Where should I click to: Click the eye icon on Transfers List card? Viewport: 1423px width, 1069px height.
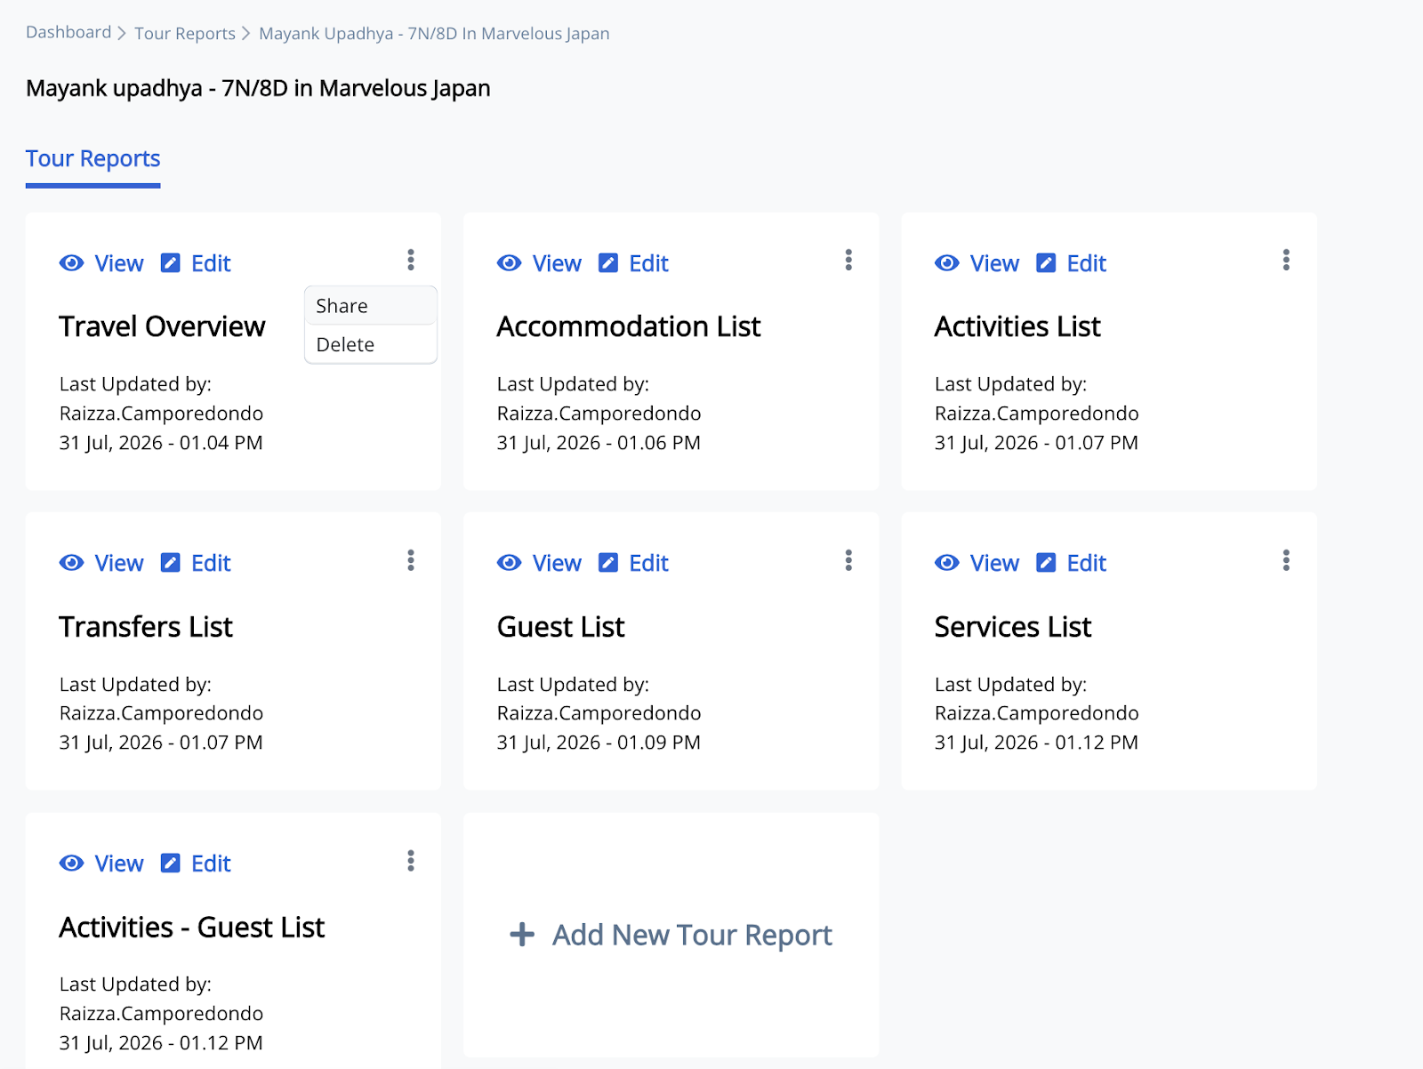click(71, 563)
